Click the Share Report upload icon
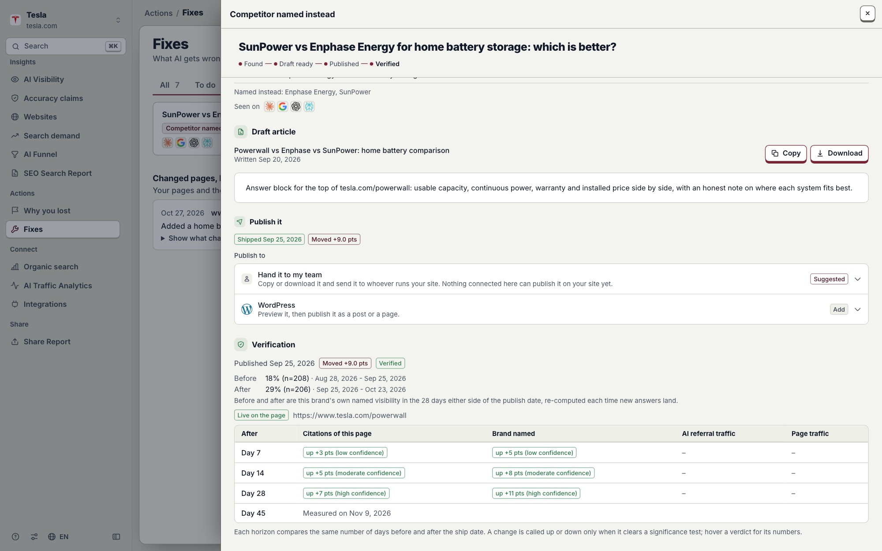This screenshot has height=551, width=882. coord(15,342)
